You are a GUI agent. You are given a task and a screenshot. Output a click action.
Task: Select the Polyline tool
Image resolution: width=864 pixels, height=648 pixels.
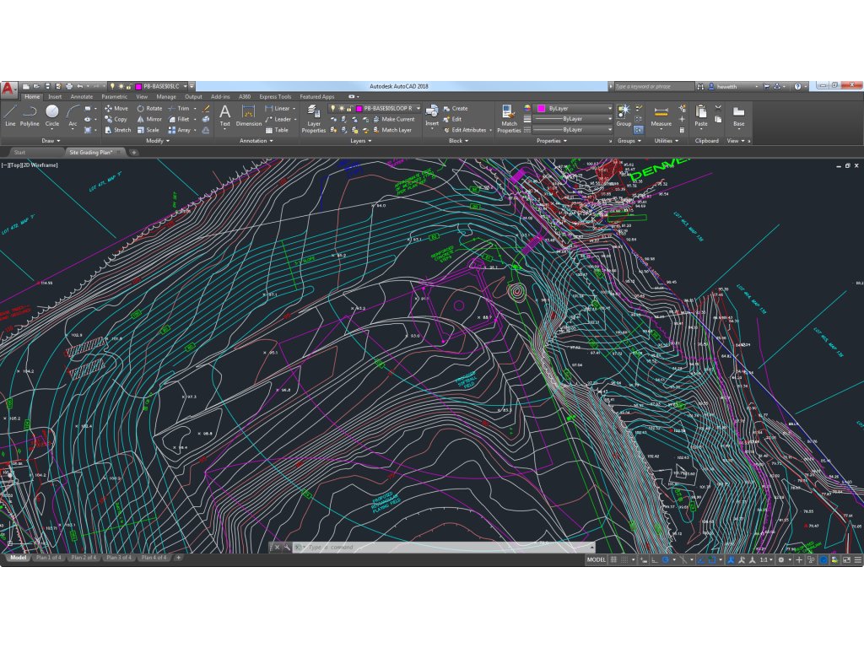30,114
